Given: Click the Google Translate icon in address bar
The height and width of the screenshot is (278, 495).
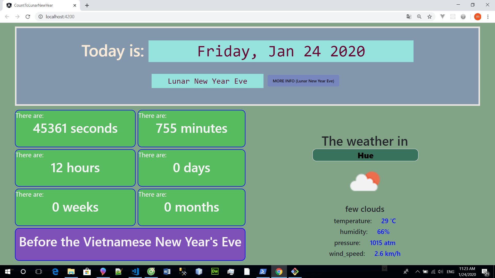Looking at the screenshot, I should click(x=409, y=17).
